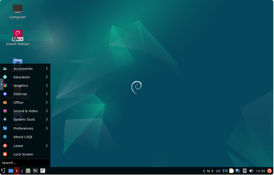Click the menu Search field

point(25,163)
